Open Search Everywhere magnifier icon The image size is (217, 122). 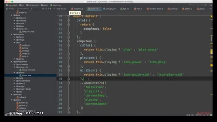click(211, 5)
